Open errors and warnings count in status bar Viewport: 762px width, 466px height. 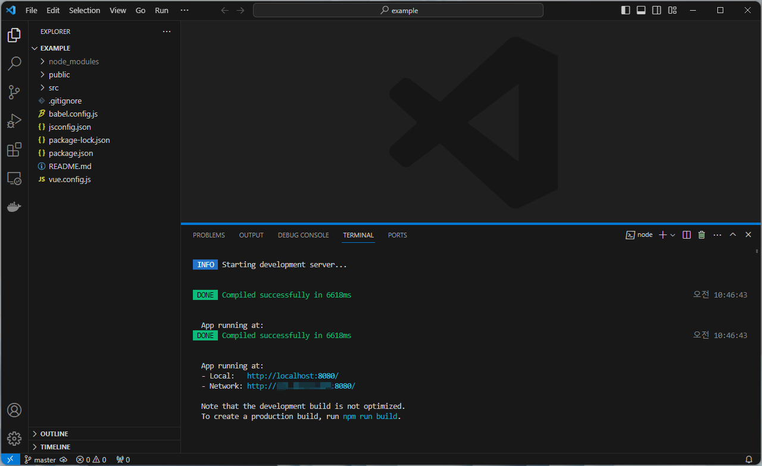pos(91,459)
